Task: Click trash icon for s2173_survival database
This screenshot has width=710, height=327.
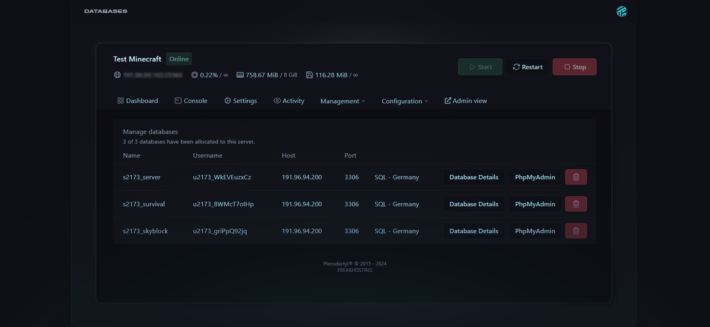Action: pos(576,204)
